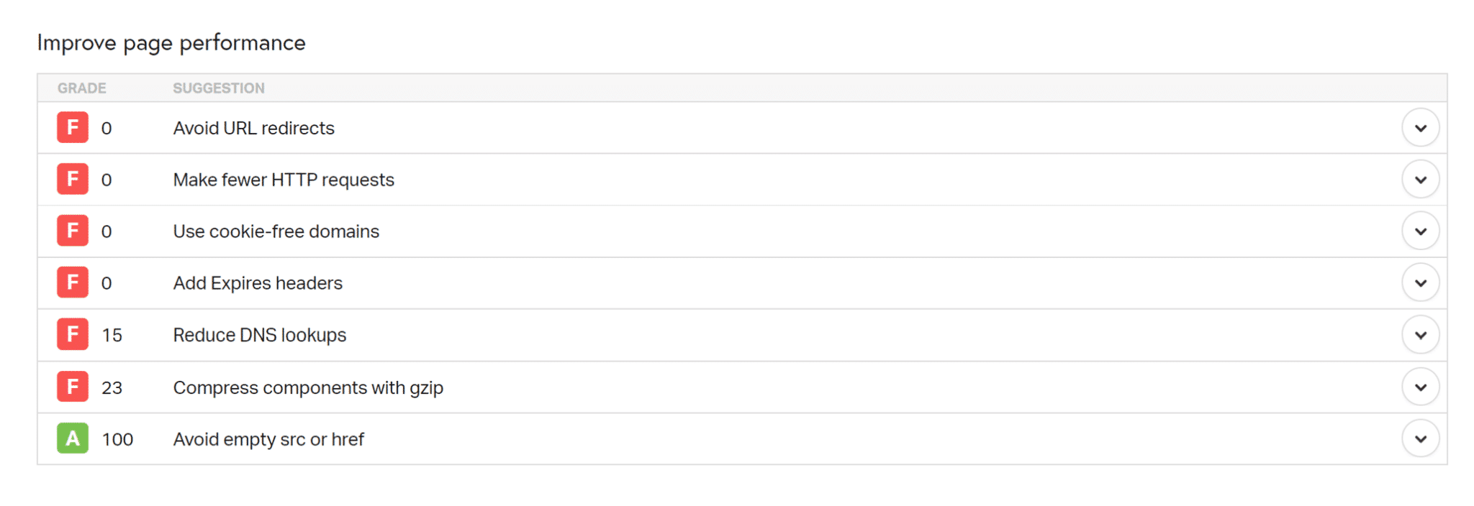The width and height of the screenshot is (1474, 506).
Task: Expand the Make fewer HTTP requests suggestion
Action: 1420,179
